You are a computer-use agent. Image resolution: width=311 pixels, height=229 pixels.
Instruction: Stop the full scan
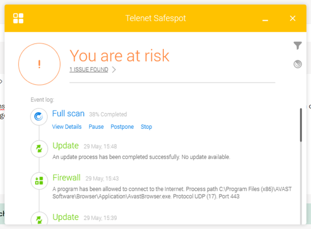pos(146,127)
